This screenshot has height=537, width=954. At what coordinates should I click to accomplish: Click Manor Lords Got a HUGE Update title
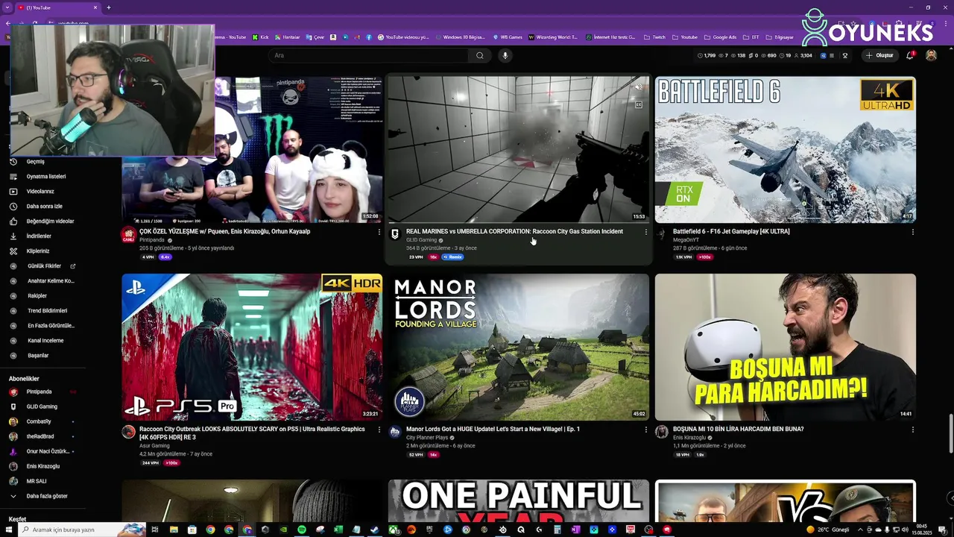493,429
